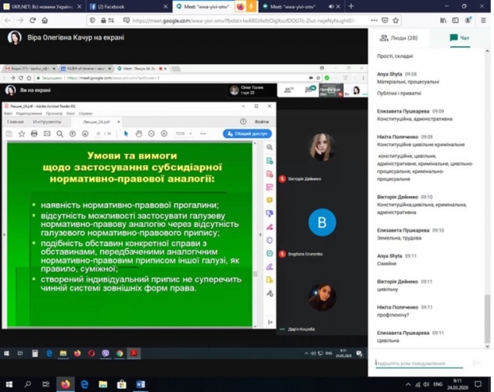Switch to the Facebook browser tab
This screenshot has height=392, width=494.
click(x=128, y=7)
